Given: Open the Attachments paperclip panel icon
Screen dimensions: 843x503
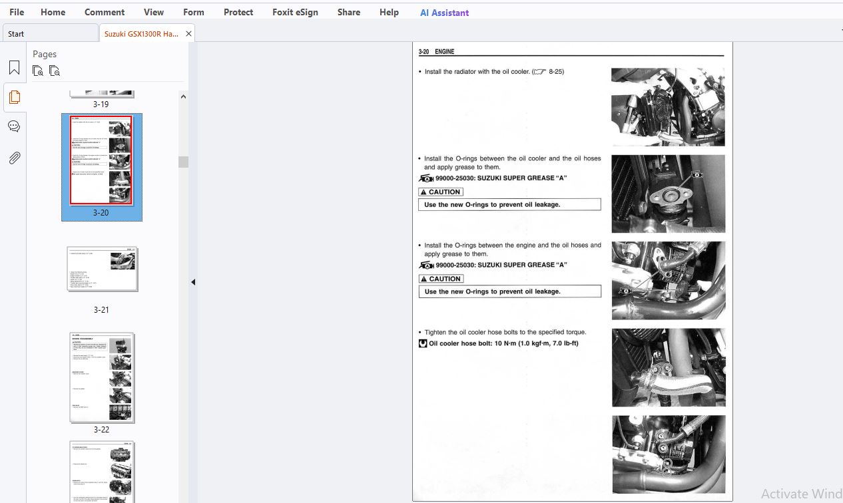Looking at the screenshot, I should point(14,158).
